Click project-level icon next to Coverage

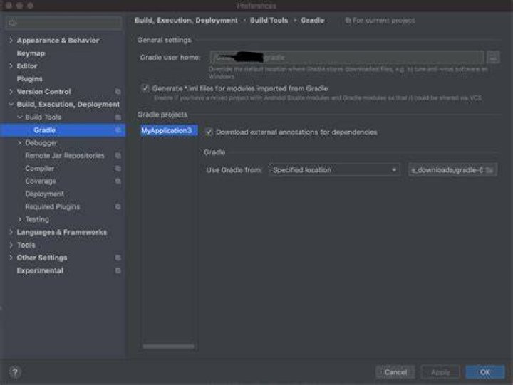(118, 181)
